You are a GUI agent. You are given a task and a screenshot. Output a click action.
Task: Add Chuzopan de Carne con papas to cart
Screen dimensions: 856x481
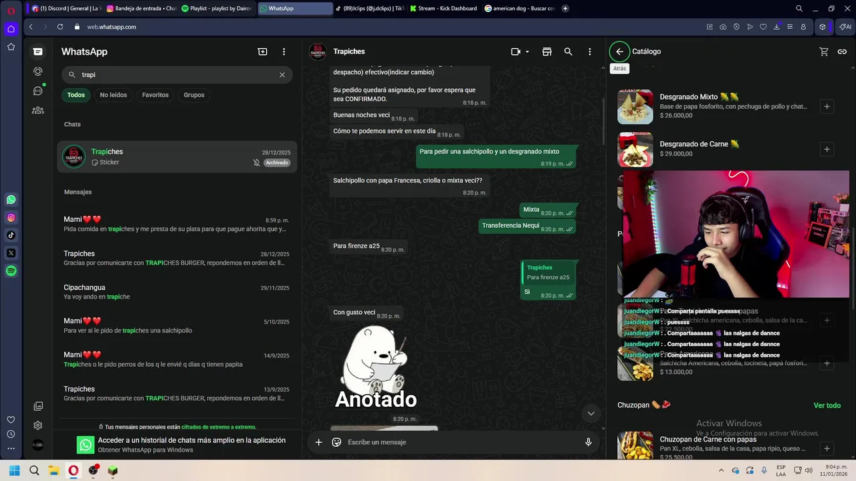click(827, 448)
